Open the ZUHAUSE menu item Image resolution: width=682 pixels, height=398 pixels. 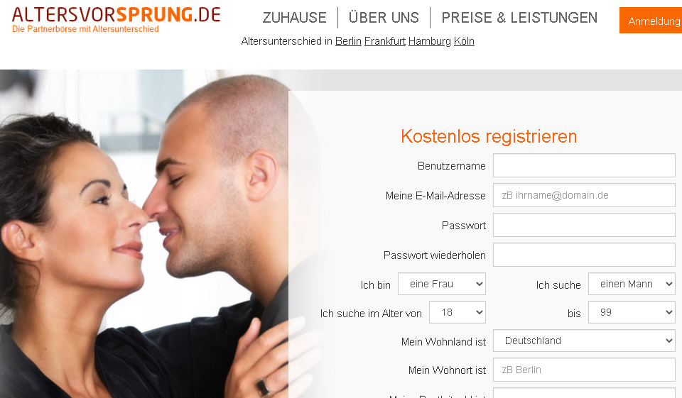click(294, 18)
